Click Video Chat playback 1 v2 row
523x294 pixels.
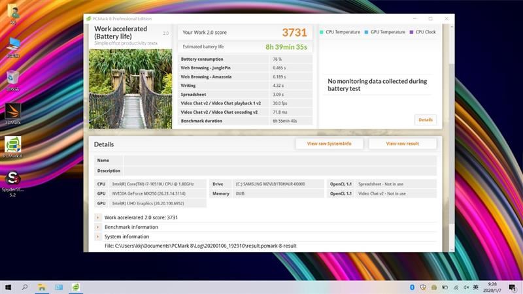point(245,103)
